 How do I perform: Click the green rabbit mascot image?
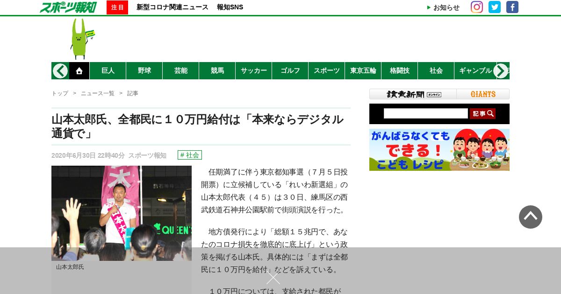(82, 39)
